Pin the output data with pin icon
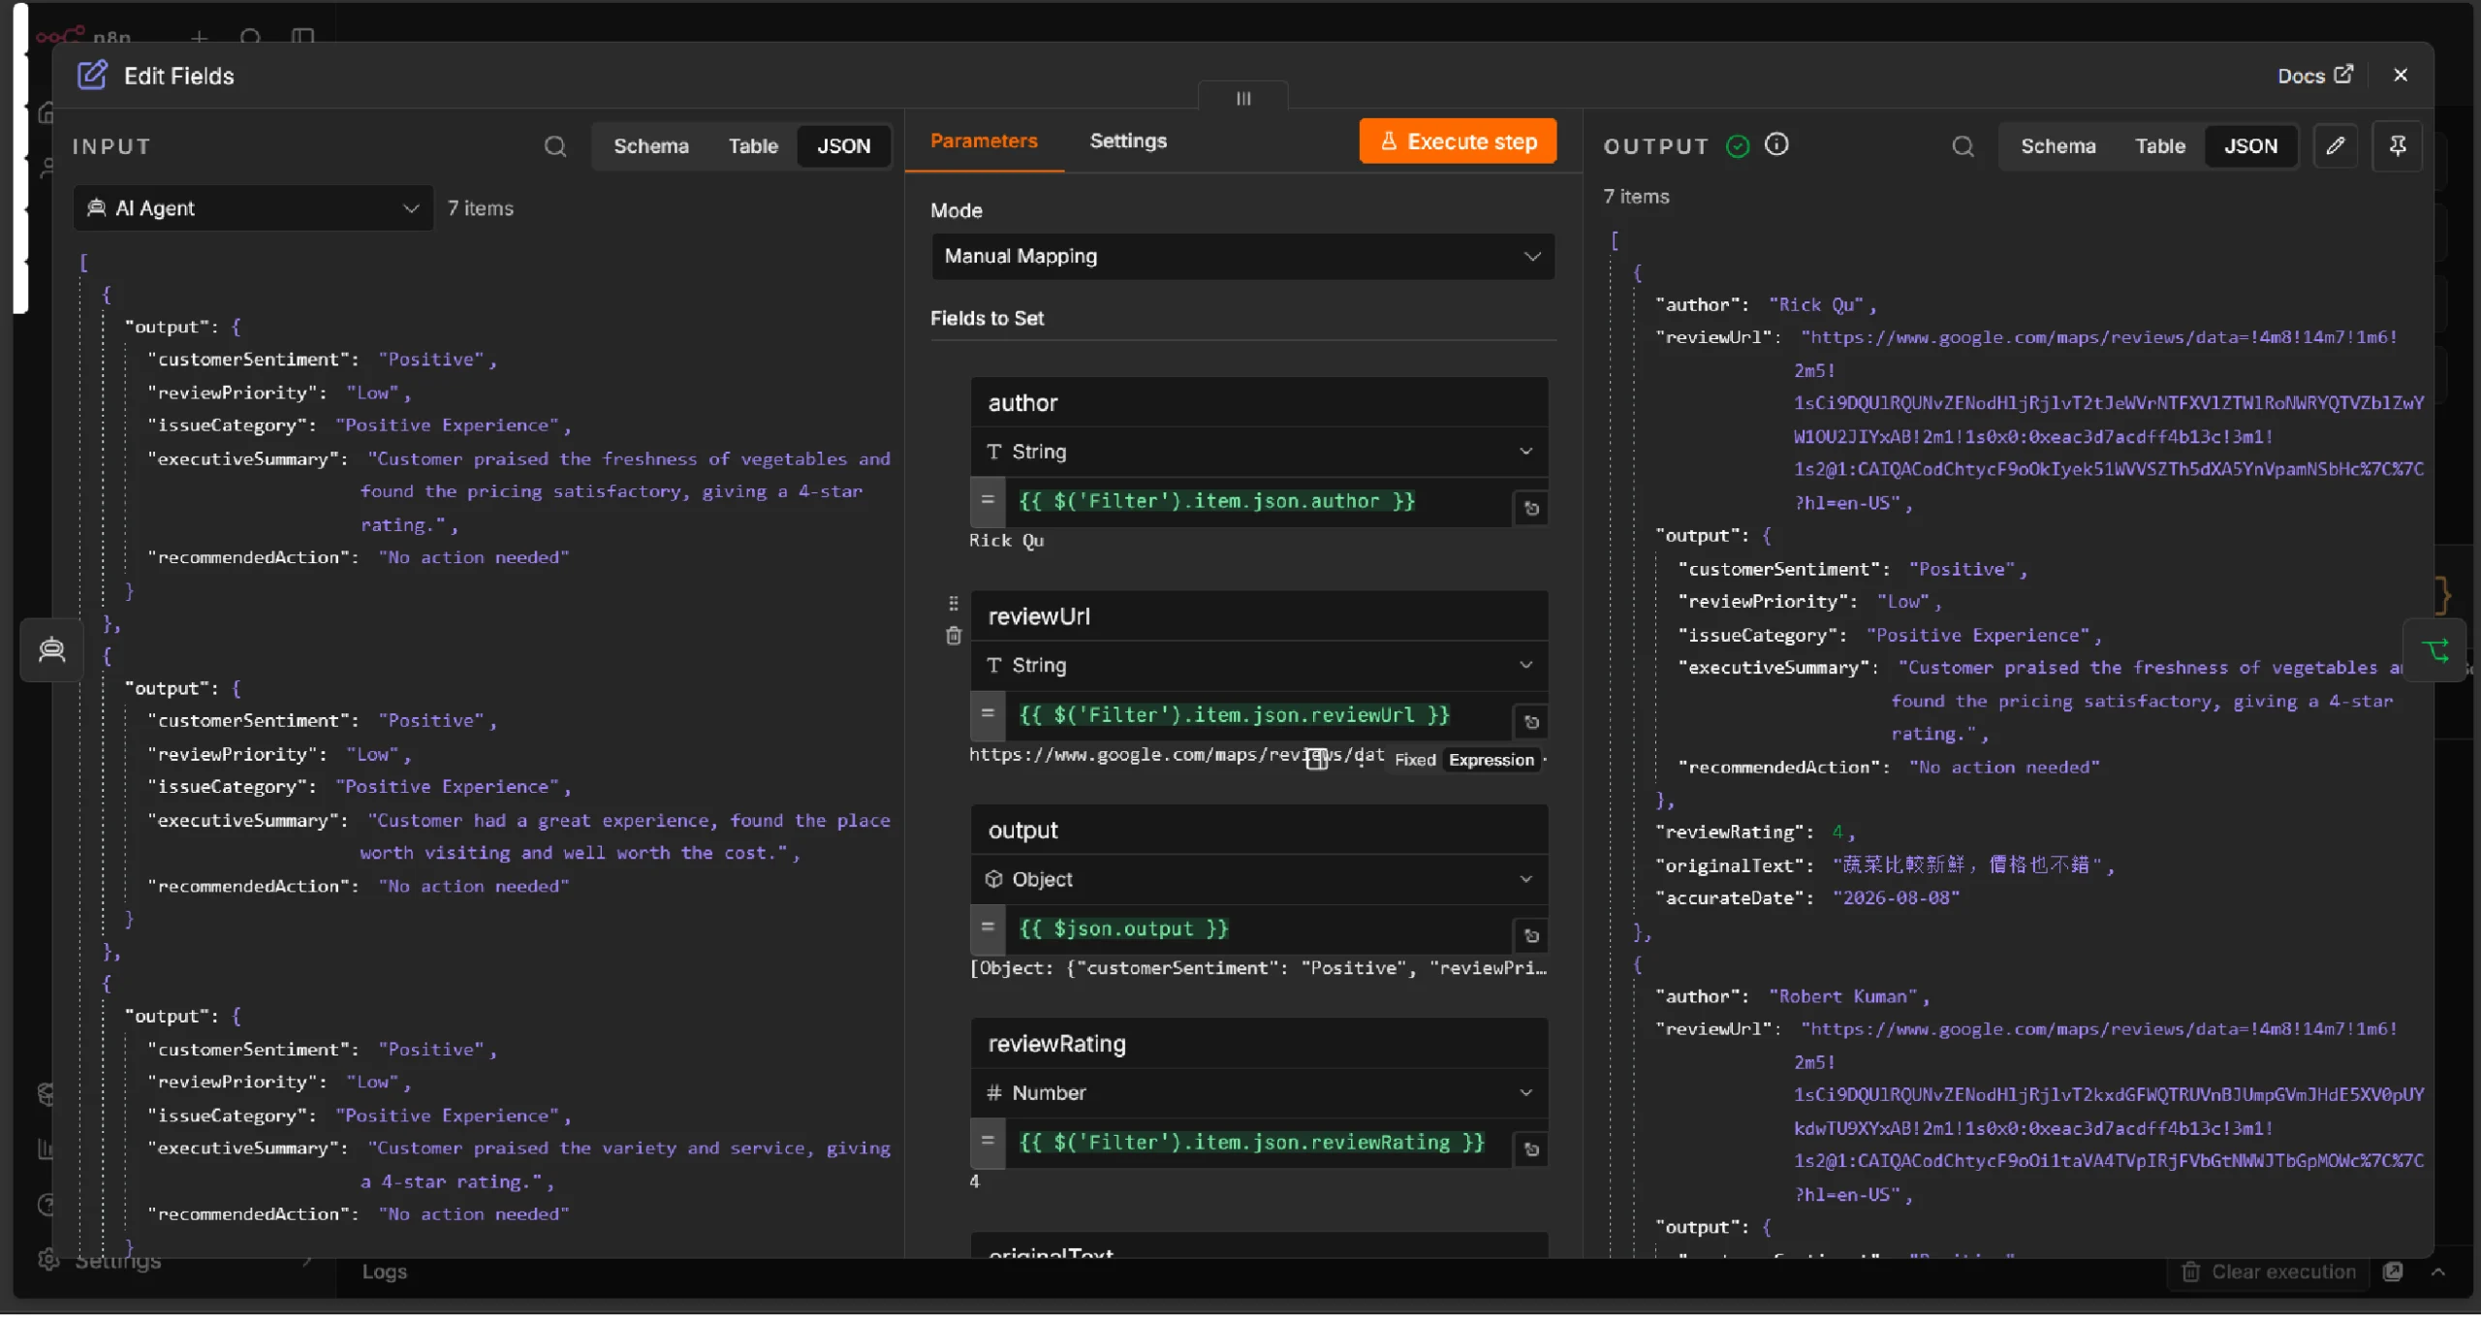Screen dimensions: 2481x1321 (x=2397, y=146)
